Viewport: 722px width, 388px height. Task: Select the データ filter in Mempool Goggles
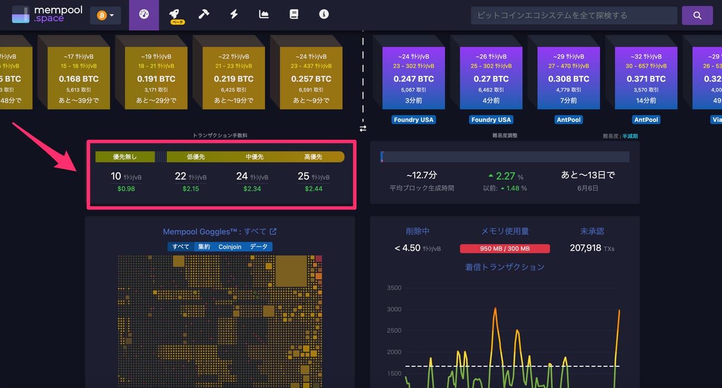tap(259, 247)
